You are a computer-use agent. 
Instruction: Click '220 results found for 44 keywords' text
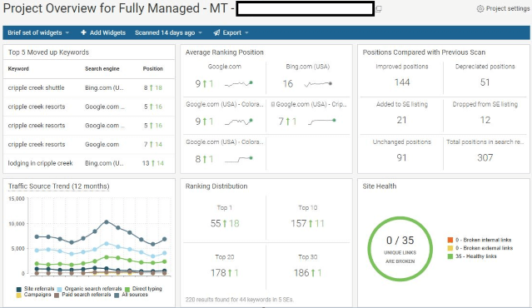tap(240, 300)
